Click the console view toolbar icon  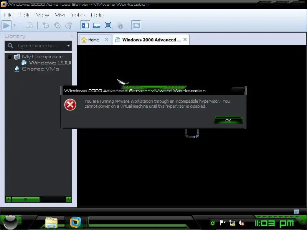[x=136, y=25]
